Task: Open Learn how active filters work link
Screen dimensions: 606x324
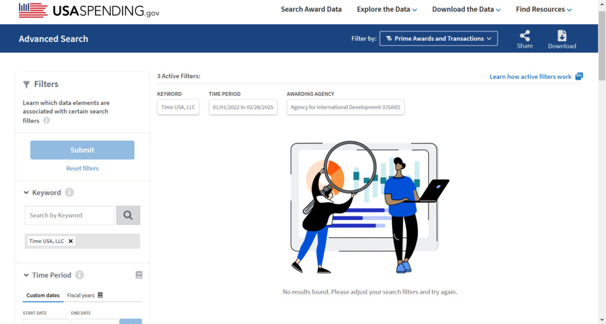Action: point(530,76)
